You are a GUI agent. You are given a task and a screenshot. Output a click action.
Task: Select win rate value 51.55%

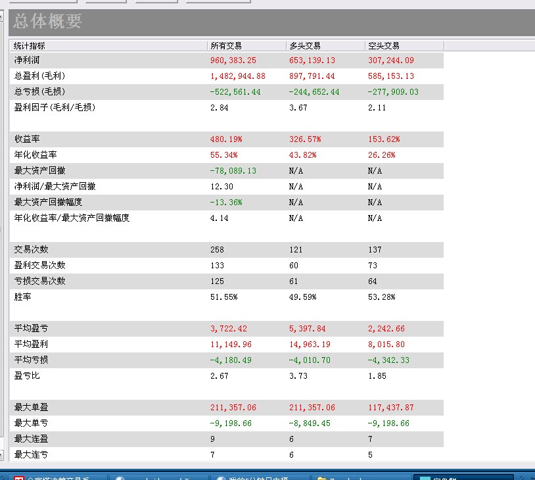(x=224, y=297)
